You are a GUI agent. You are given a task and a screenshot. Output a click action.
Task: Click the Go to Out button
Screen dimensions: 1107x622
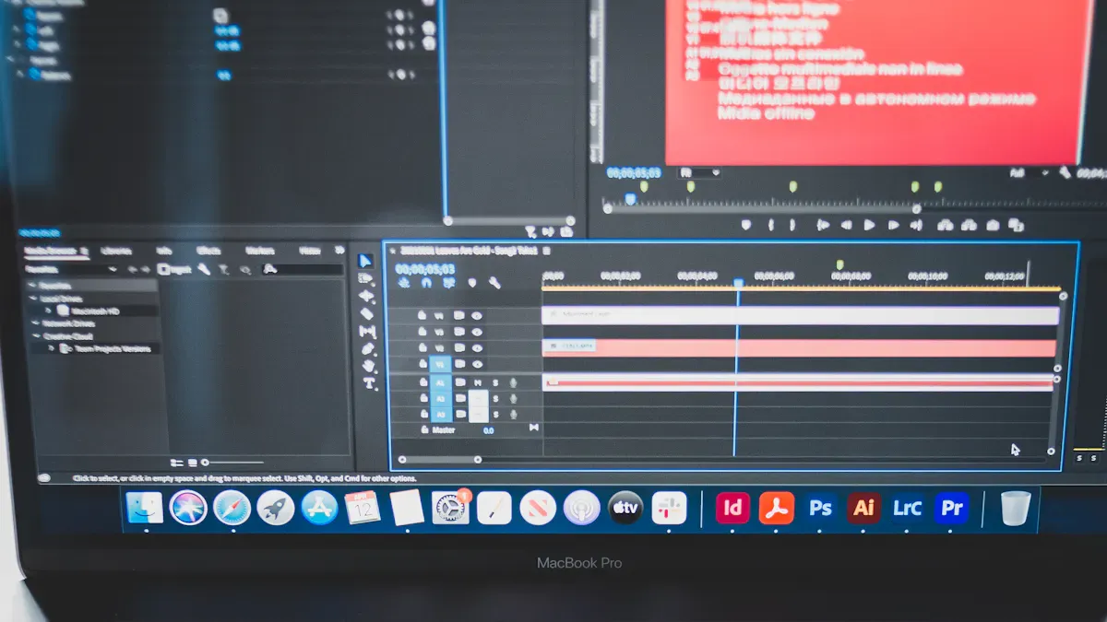click(916, 225)
